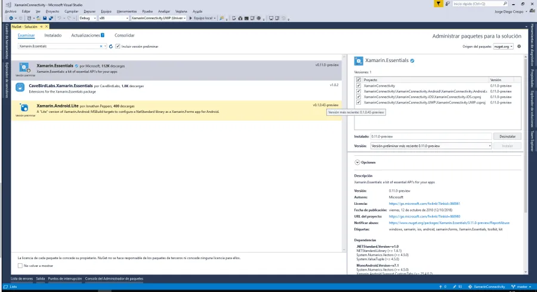The height and width of the screenshot is (292, 537).
Task: Open the XamarinConnectivity.UWP startup project dropdown
Action: point(159,18)
